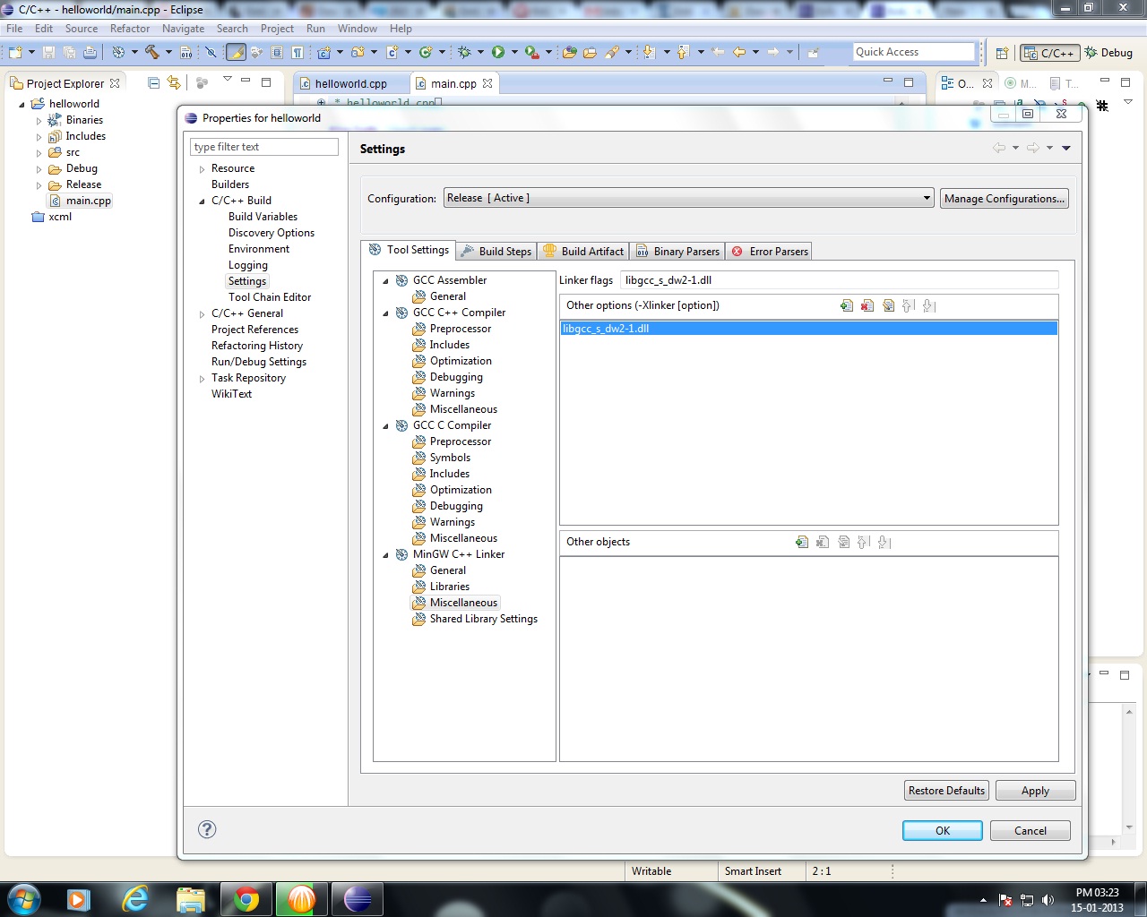This screenshot has height=917, width=1147.
Task: Switch to the helloworld.cpp editor tab
Action: tap(350, 83)
